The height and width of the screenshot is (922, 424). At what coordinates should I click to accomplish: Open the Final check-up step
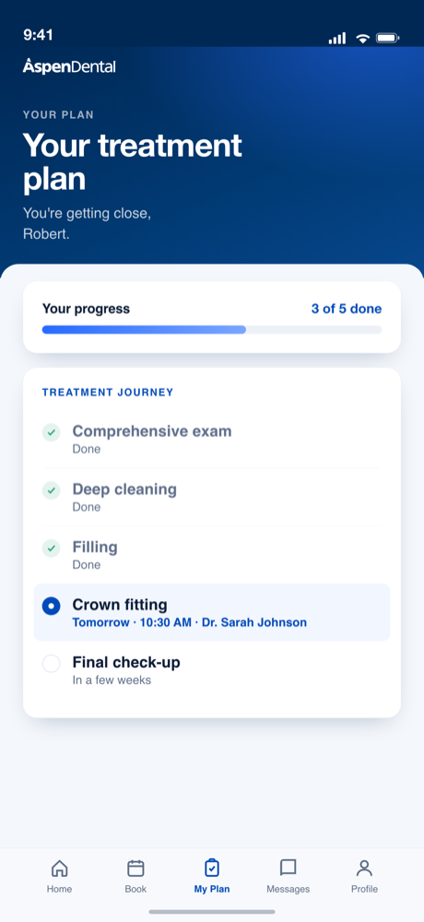tap(212, 670)
